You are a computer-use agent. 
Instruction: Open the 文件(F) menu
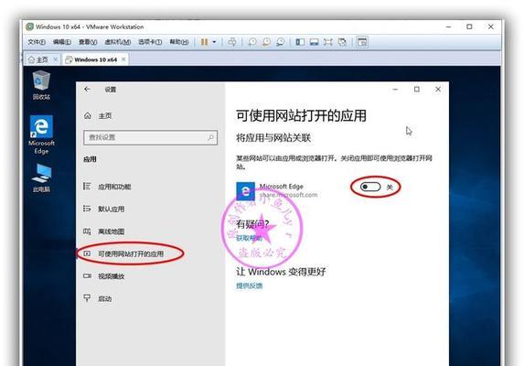coord(37,42)
